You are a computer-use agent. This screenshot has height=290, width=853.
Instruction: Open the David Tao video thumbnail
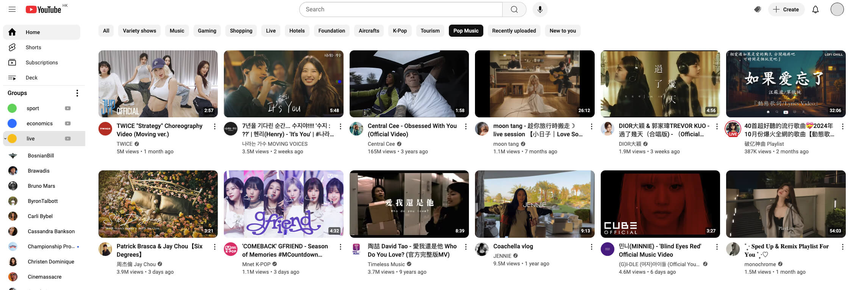point(409,204)
